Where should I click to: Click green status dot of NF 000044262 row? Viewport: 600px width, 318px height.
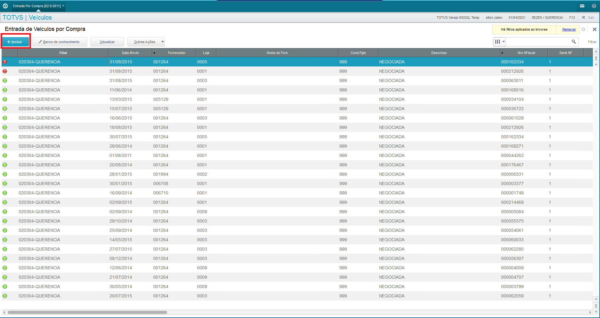coord(5,155)
